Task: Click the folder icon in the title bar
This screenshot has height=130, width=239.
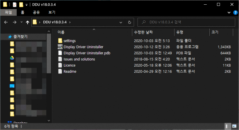Action: (5, 5)
